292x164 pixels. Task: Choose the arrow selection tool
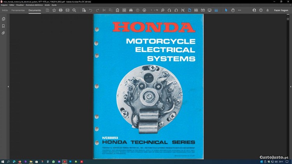point(226,10)
